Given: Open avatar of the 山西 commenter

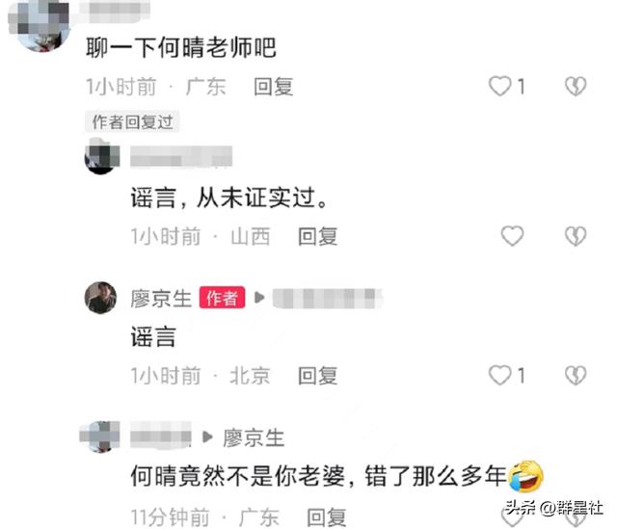Looking at the screenshot, I should point(102,156).
